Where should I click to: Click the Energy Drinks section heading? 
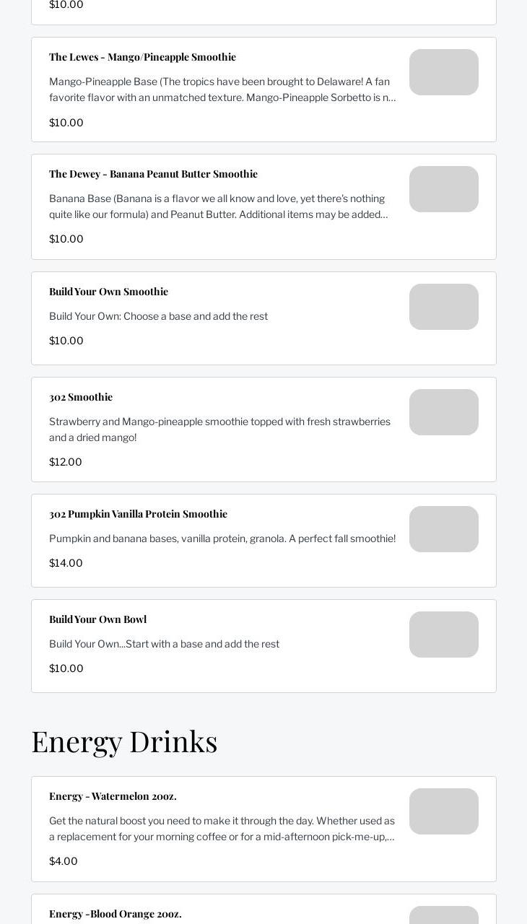[x=124, y=741]
